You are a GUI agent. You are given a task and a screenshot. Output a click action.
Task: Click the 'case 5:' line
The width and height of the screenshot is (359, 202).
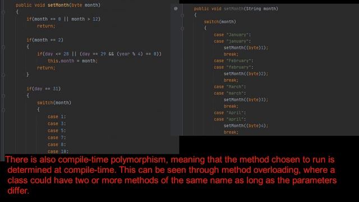coord(57,131)
